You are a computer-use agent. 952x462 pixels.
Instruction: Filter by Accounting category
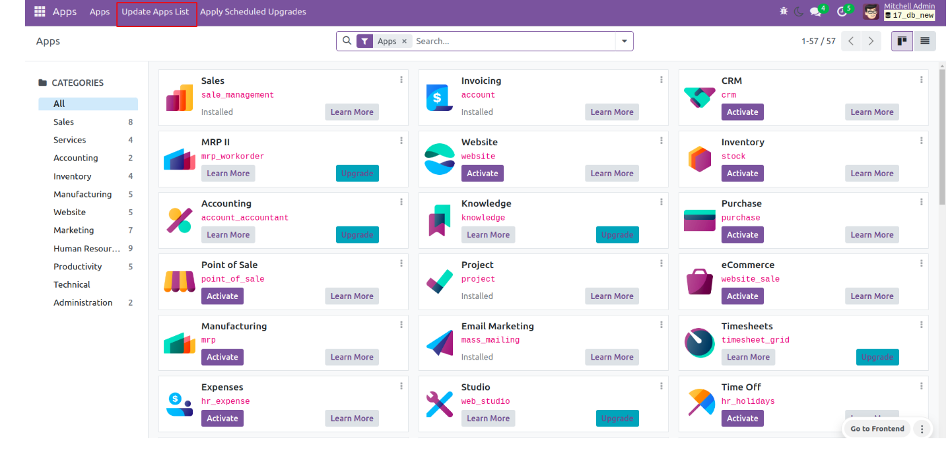pos(88,158)
